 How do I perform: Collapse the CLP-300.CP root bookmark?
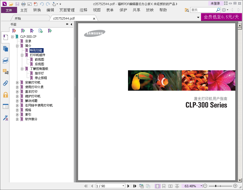point(12,37)
